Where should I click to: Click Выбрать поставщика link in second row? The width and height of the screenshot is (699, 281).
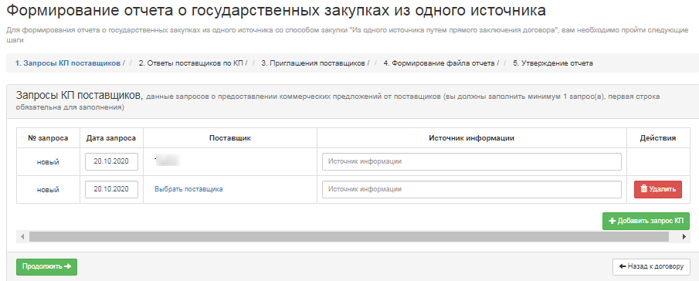[188, 189]
